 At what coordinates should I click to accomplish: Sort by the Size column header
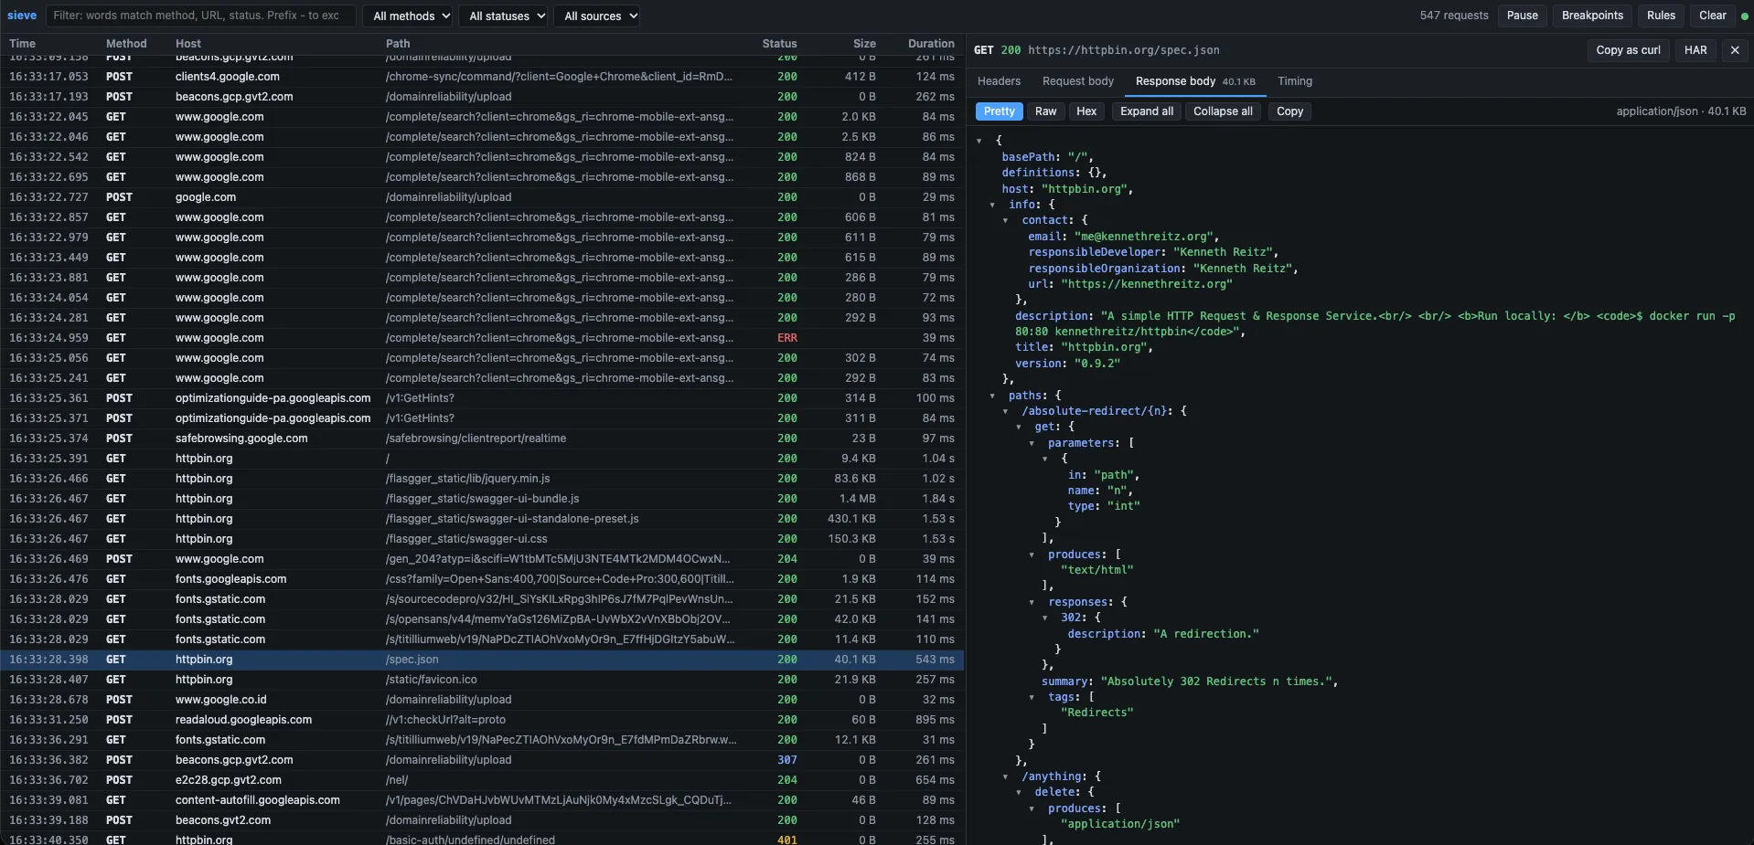864,44
